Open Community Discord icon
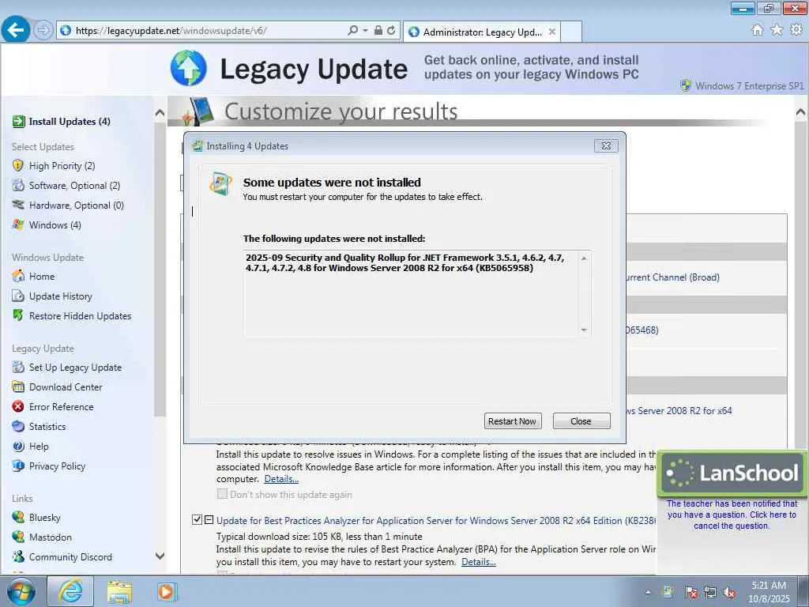 coord(18,556)
